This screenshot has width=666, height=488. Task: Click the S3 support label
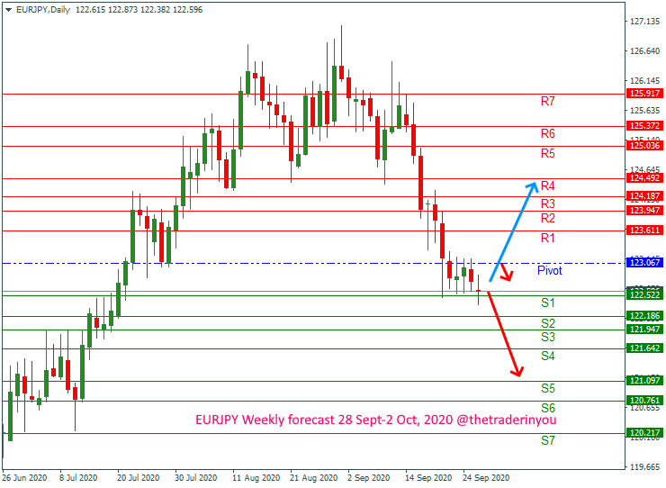tap(547, 337)
